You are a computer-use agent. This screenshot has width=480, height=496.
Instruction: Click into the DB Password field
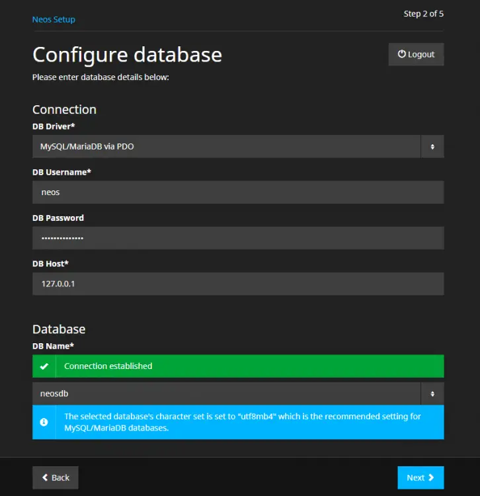point(238,238)
